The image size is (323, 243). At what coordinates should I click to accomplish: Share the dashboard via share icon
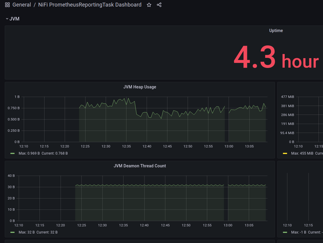159,5
